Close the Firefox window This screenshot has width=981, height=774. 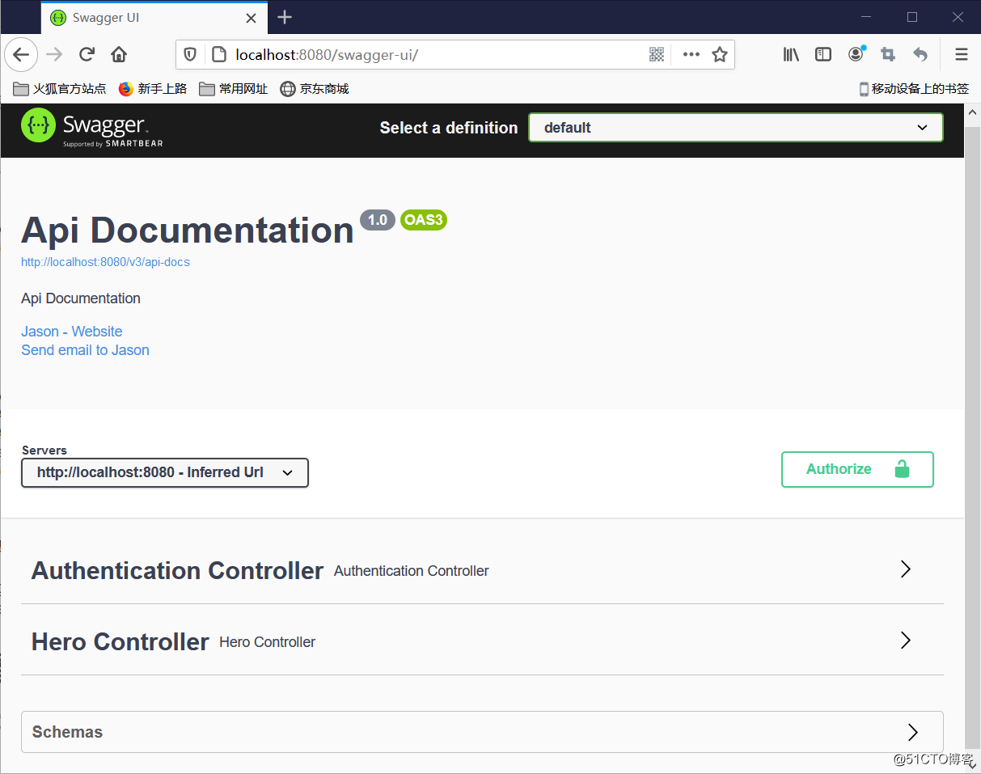coord(958,16)
